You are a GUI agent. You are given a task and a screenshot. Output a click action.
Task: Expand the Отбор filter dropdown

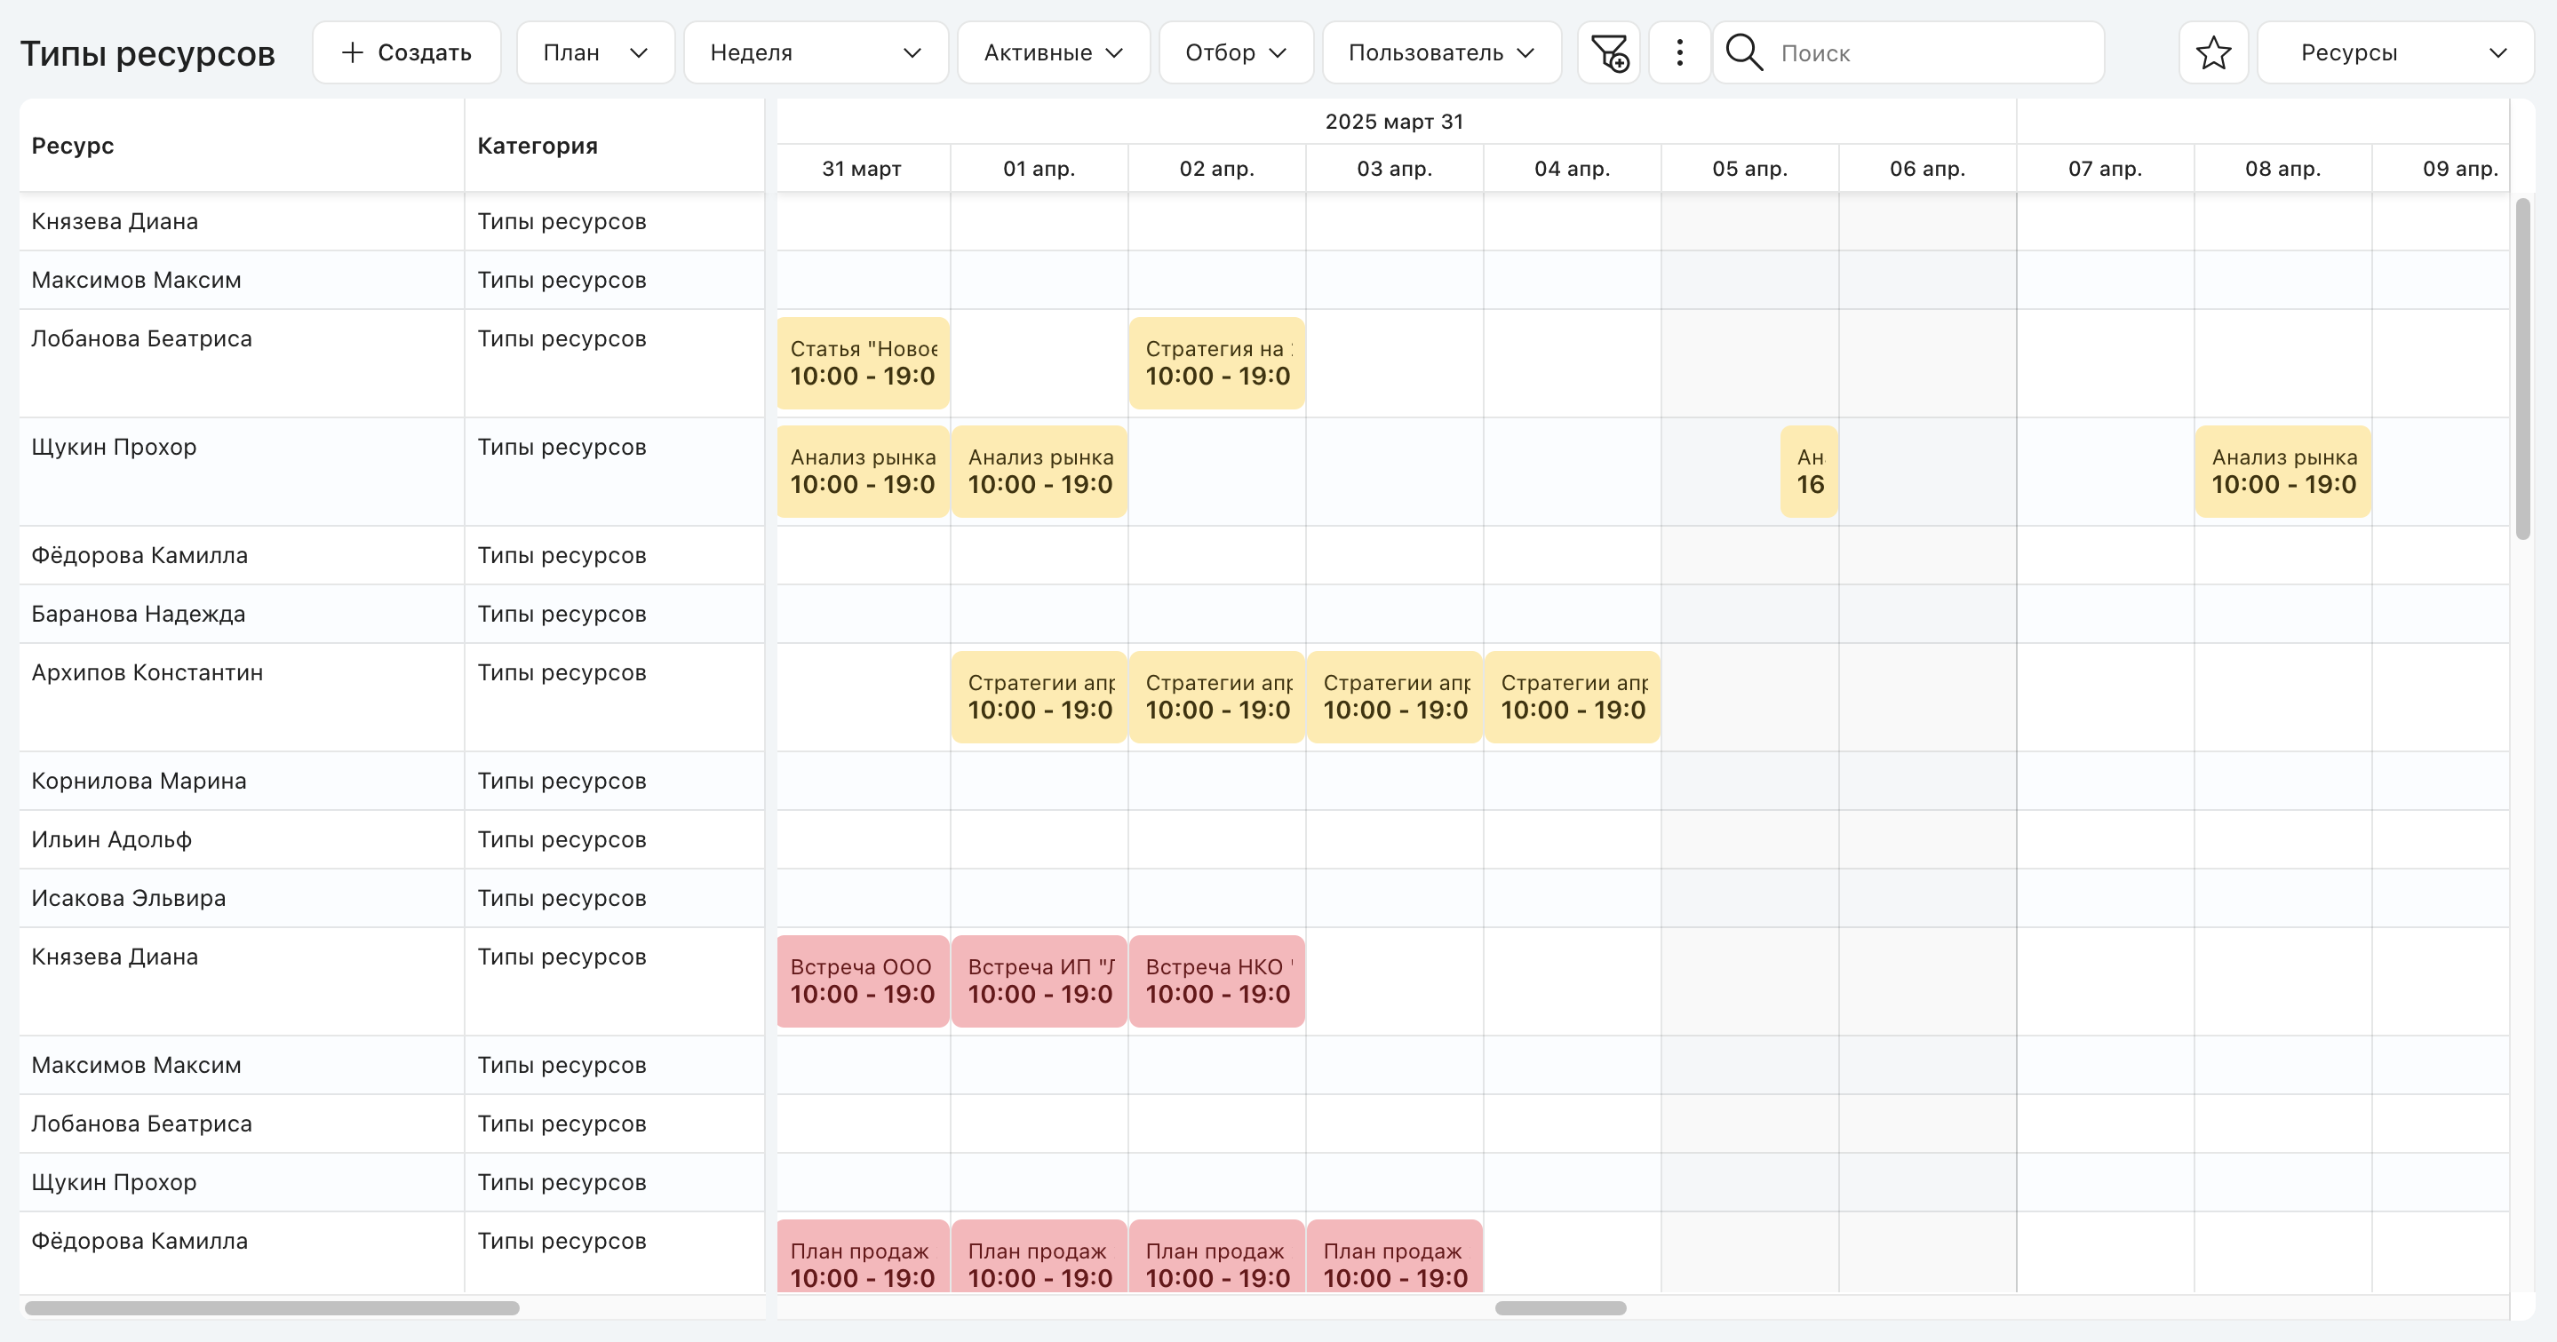1236,52
